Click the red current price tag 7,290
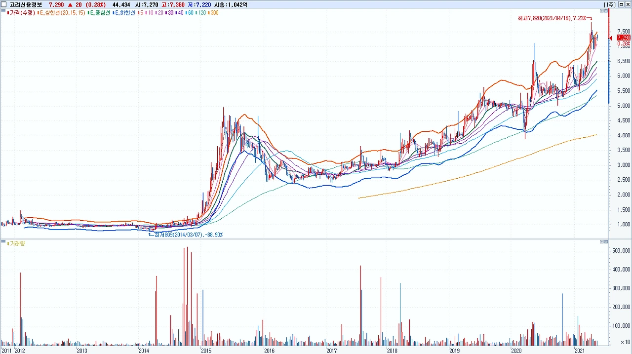 [624, 38]
